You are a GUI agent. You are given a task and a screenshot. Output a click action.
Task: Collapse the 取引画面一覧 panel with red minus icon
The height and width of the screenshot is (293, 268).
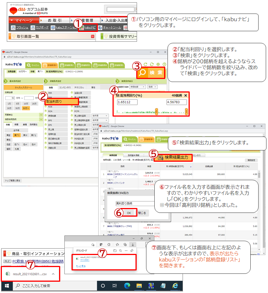[92, 36]
